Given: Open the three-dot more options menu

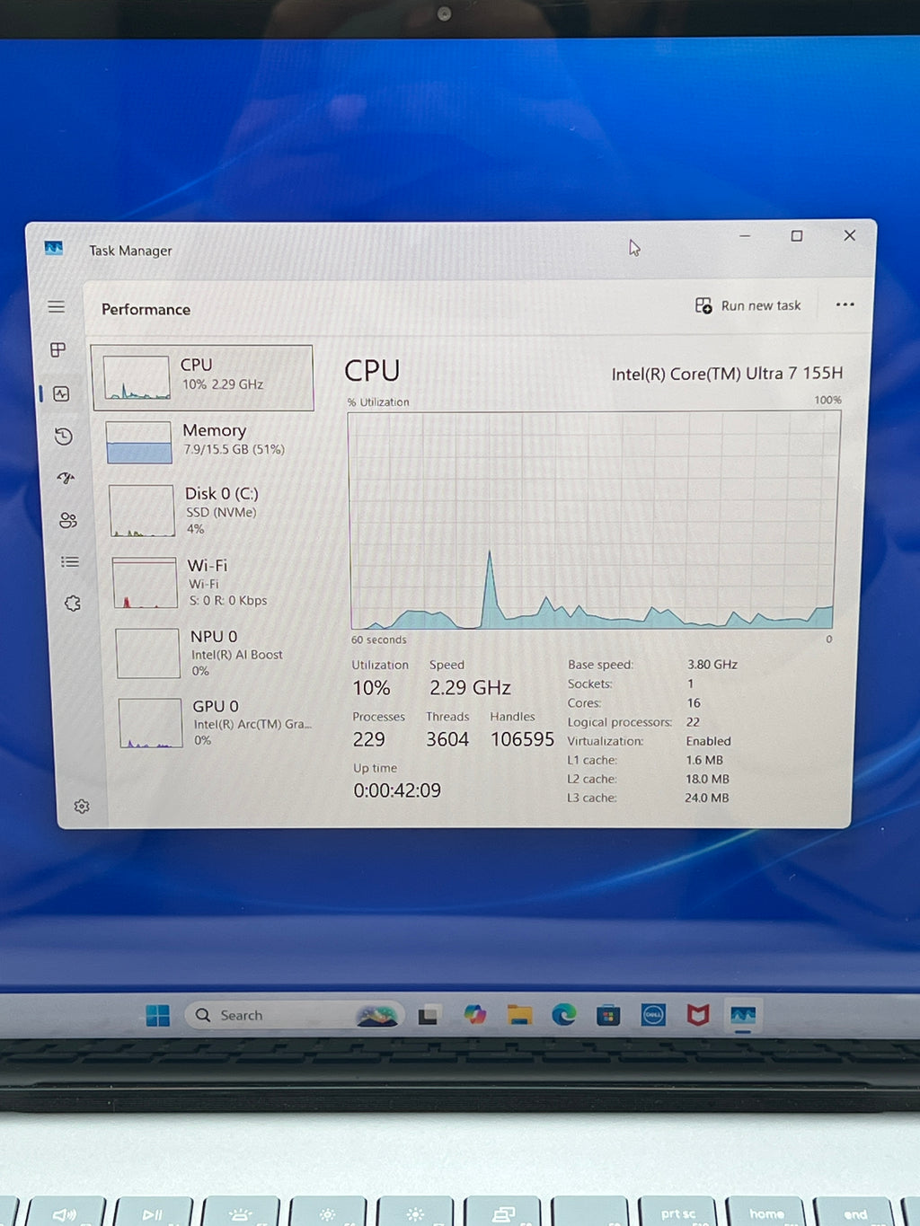Looking at the screenshot, I should click(845, 304).
